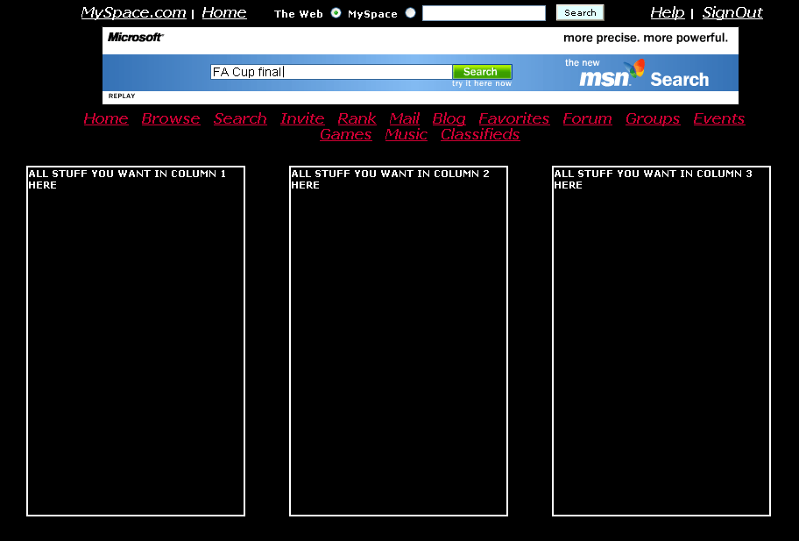Select The Web radio button
The width and height of the screenshot is (799, 541).
click(336, 13)
